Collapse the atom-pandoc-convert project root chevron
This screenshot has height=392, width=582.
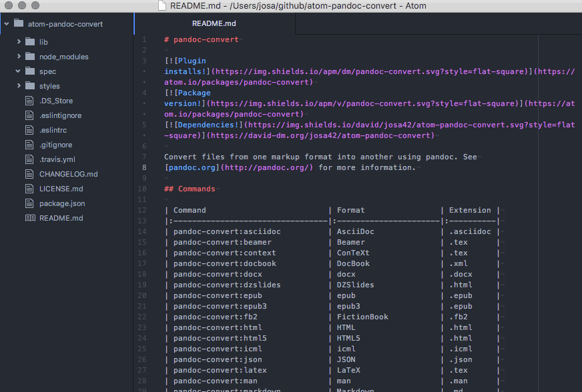point(7,24)
